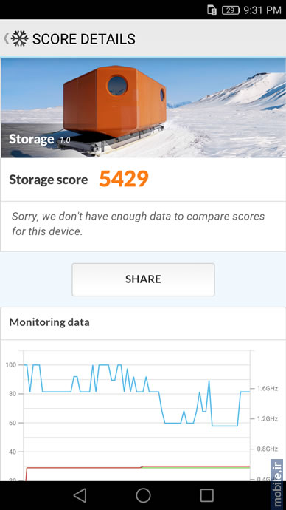This screenshot has height=510, width=286.
Task: Tap the PCMark snowflake logo icon
Action: point(19,39)
